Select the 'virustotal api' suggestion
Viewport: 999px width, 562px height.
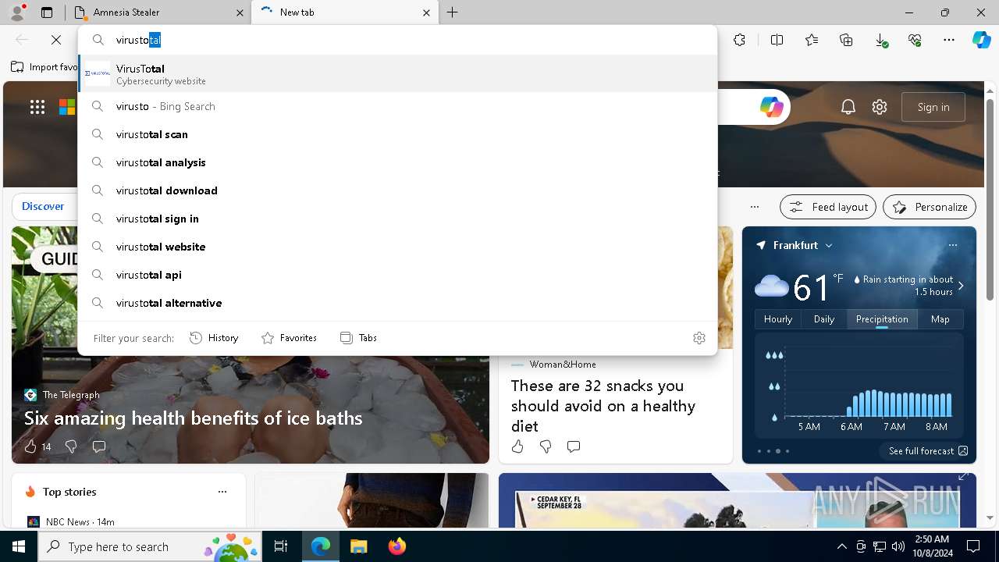coord(397,275)
